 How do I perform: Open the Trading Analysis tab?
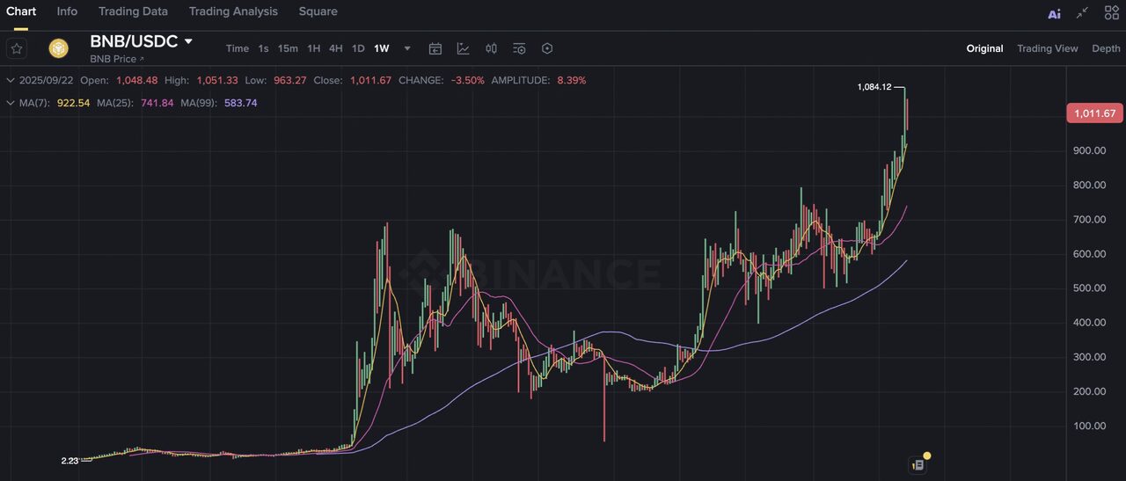pos(233,11)
